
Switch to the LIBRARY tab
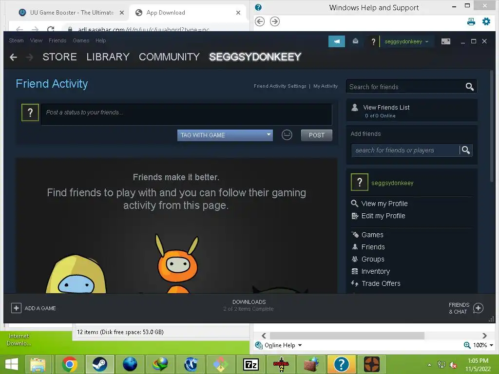pyautogui.click(x=108, y=57)
